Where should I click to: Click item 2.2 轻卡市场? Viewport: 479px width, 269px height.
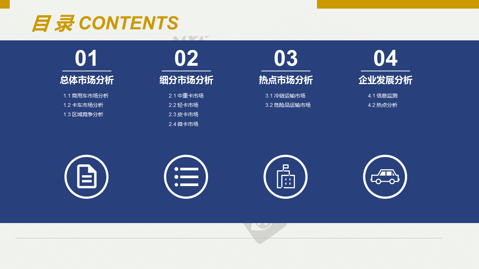[183, 105]
